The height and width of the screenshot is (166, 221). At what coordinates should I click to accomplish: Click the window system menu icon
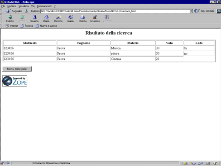2,2
